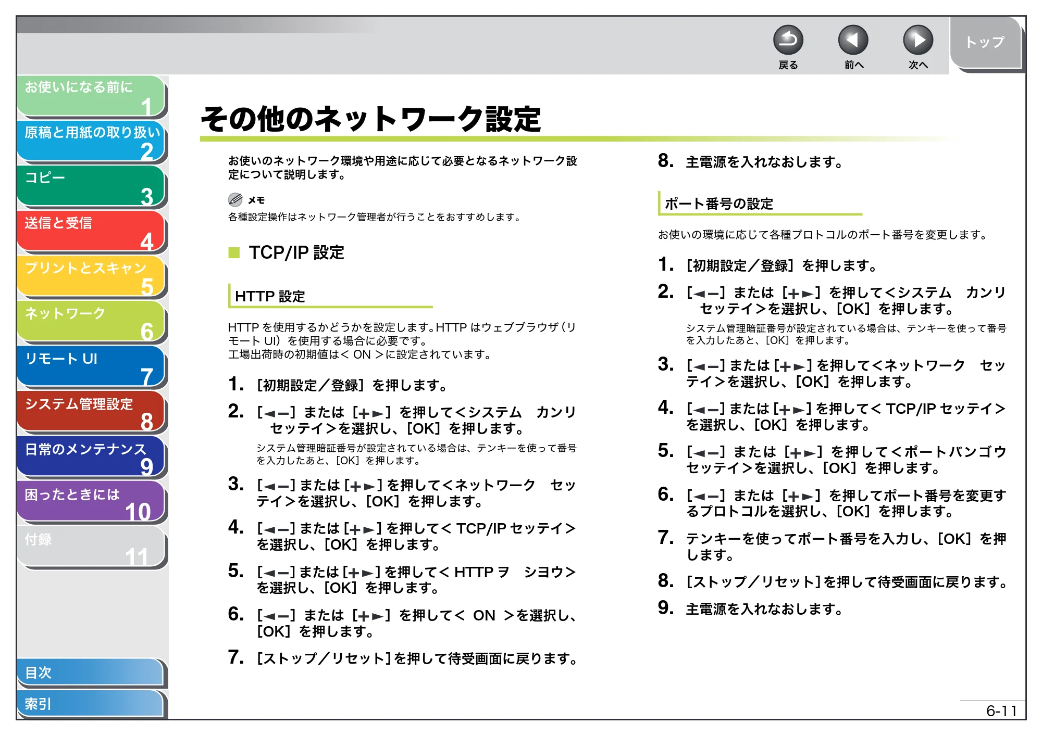
Task: Go to chapter 3 コピー
Action: (x=91, y=186)
